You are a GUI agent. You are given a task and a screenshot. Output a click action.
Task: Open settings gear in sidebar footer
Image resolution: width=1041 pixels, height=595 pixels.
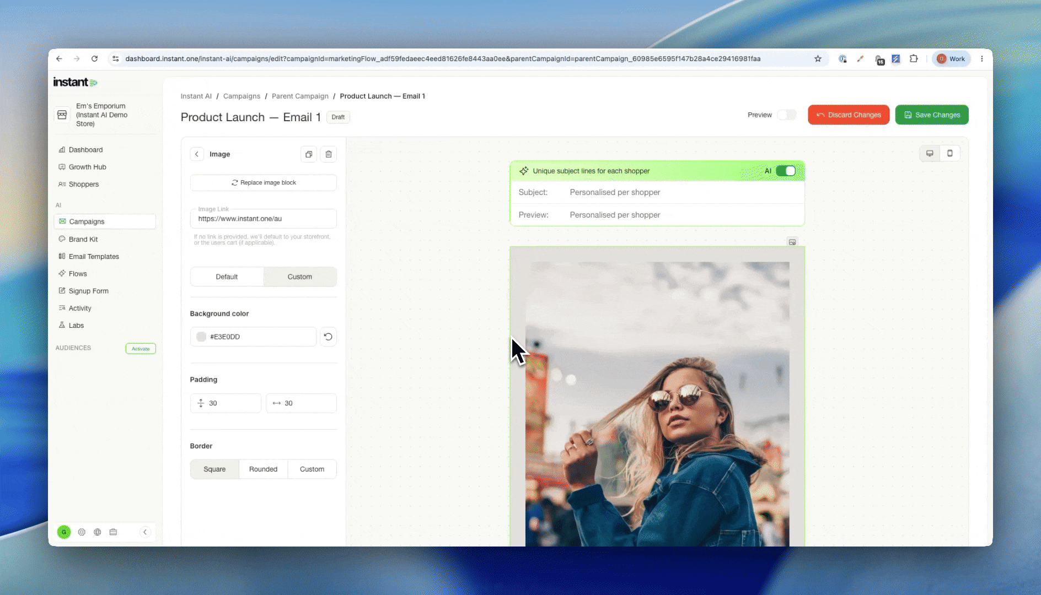tap(82, 532)
